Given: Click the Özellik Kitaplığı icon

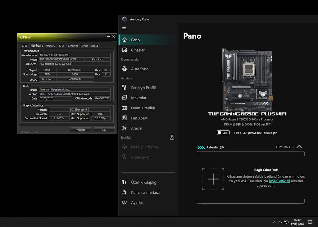Looking at the screenshot, I should point(124,182).
